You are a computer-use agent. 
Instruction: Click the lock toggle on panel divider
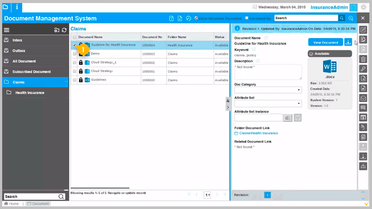point(228,101)
